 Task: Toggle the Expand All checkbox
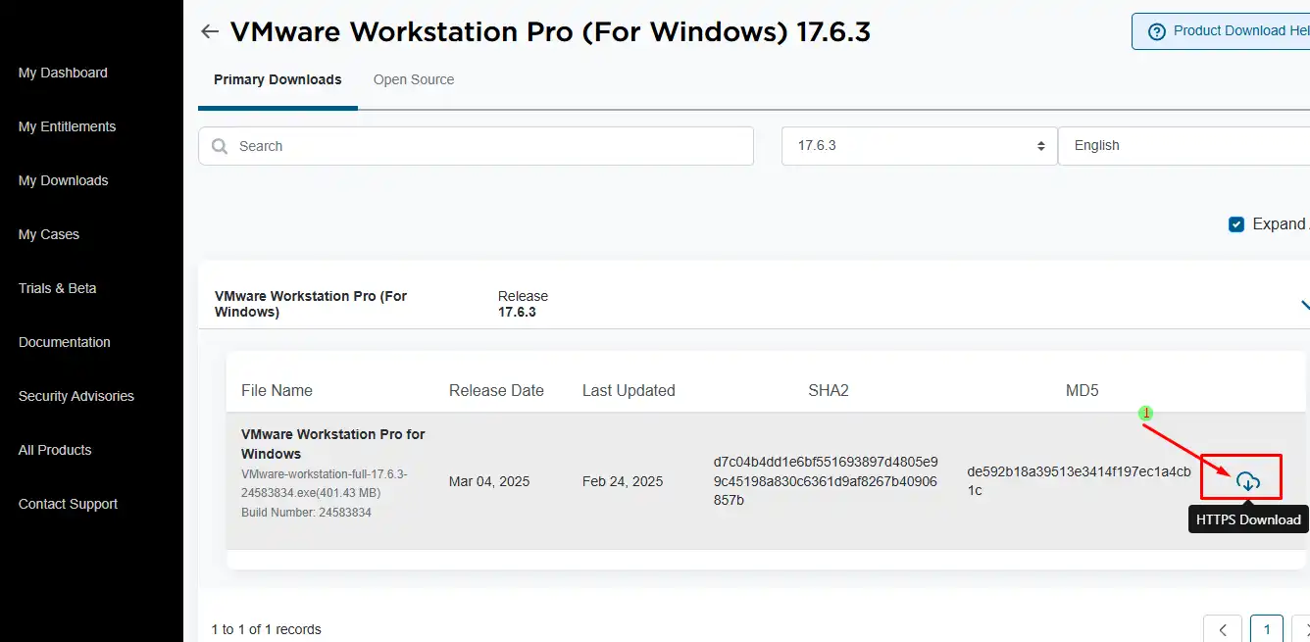1236,224
